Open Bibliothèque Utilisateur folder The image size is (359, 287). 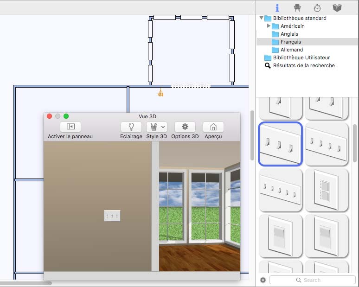pos(301,57)
